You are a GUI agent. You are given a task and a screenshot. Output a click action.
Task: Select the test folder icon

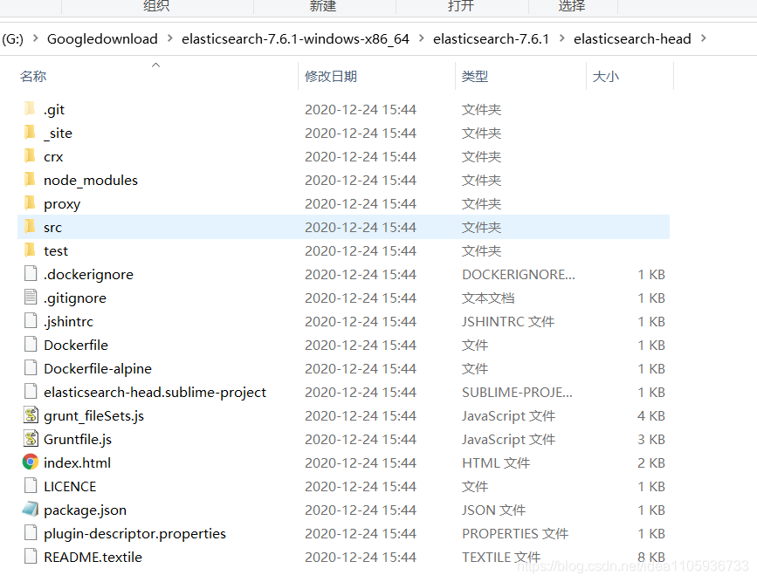click(30, 250)
